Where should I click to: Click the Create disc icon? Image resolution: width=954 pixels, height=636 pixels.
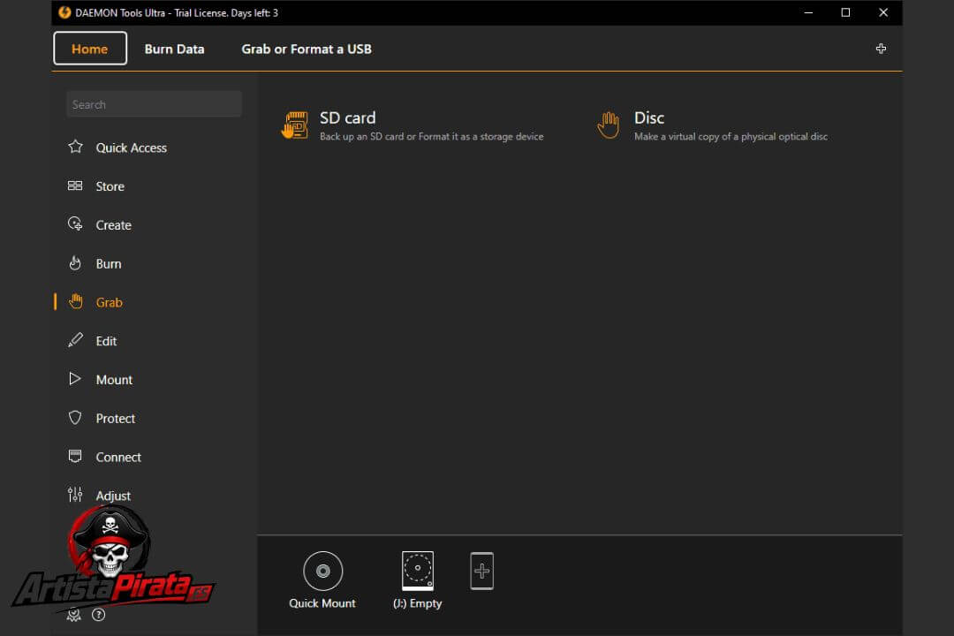75,224
